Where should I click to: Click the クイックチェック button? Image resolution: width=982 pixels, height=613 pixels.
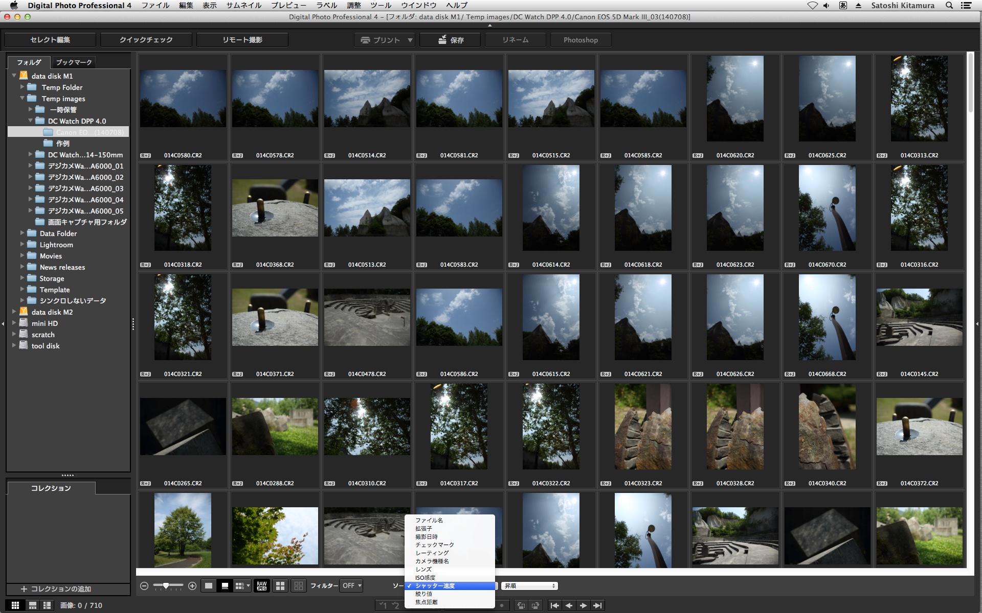coord(146,40)
